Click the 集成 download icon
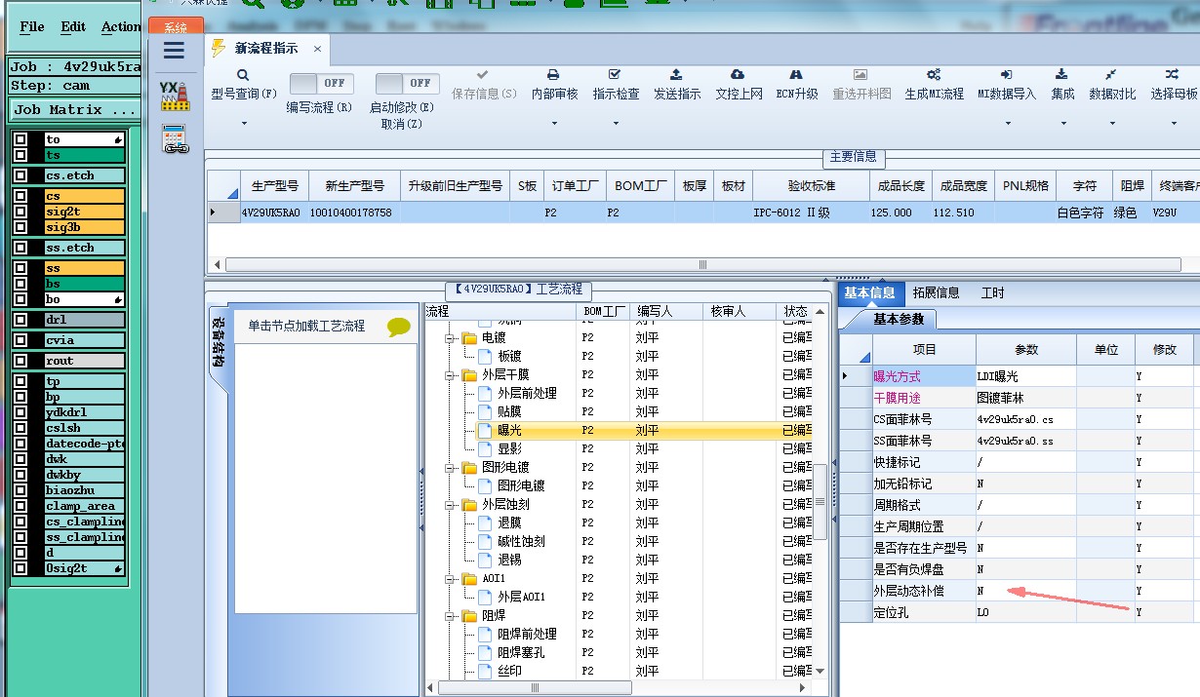Image resolution: width=1200 pixels, height=697 pixels. [1061, 75]
